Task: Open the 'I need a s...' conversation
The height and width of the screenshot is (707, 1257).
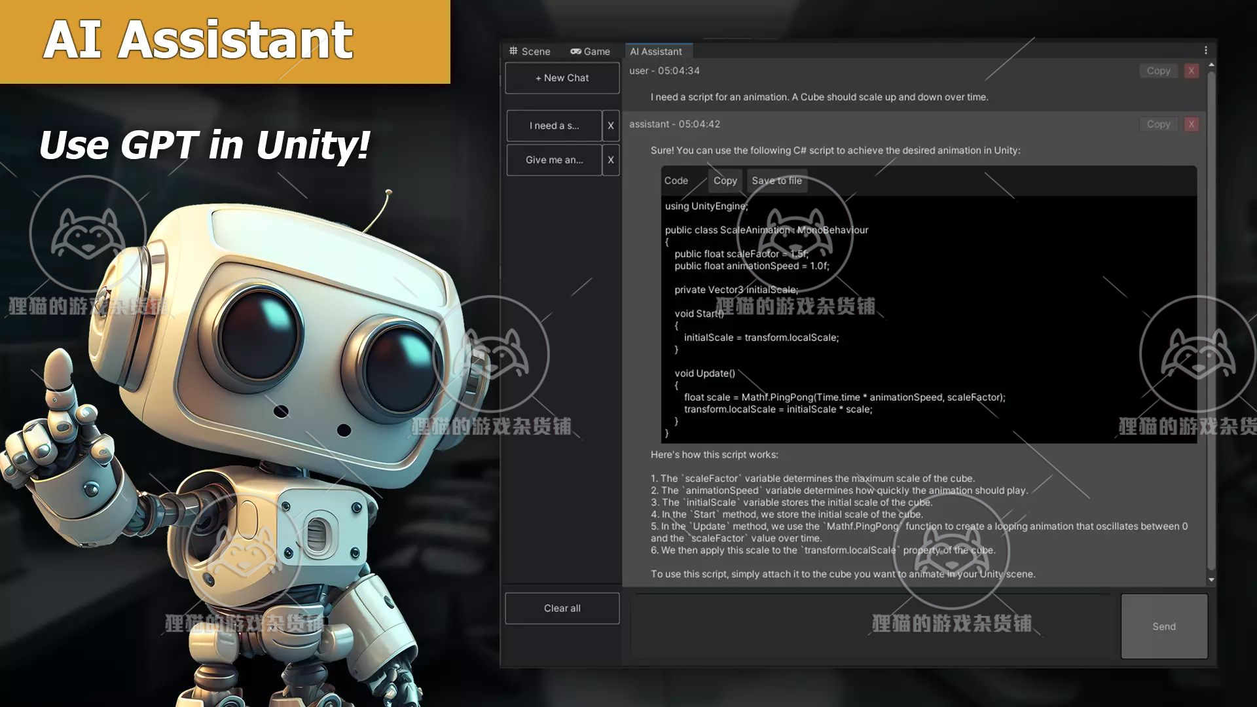Action: click(x=554, y=126)
